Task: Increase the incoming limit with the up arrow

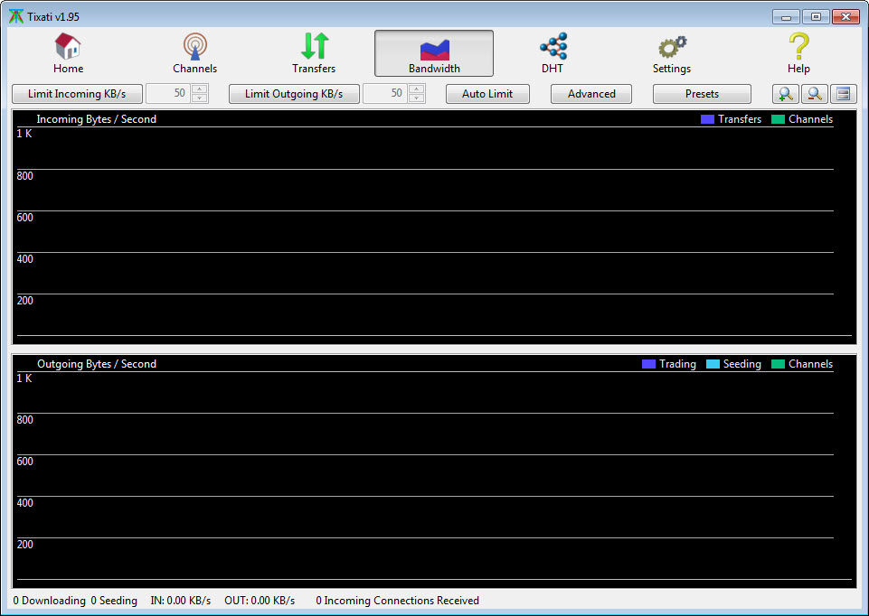Action: [200, 89]
